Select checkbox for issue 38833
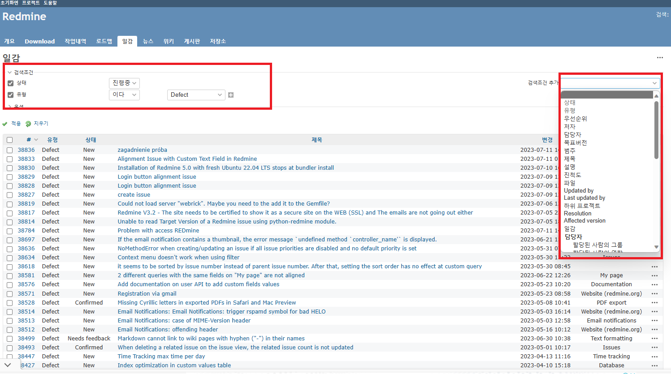This screenshot has width=671, height=374. tap(10, 159)
